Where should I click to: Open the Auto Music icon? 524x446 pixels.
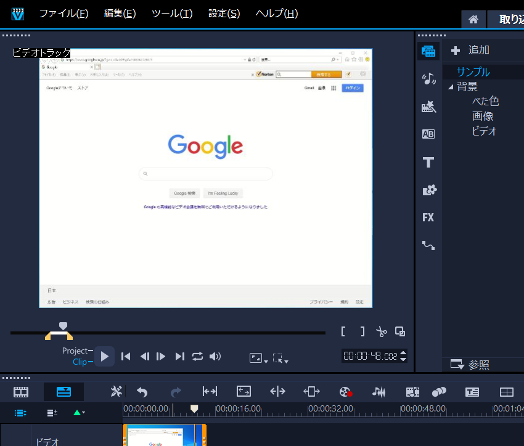coord(412,392)
